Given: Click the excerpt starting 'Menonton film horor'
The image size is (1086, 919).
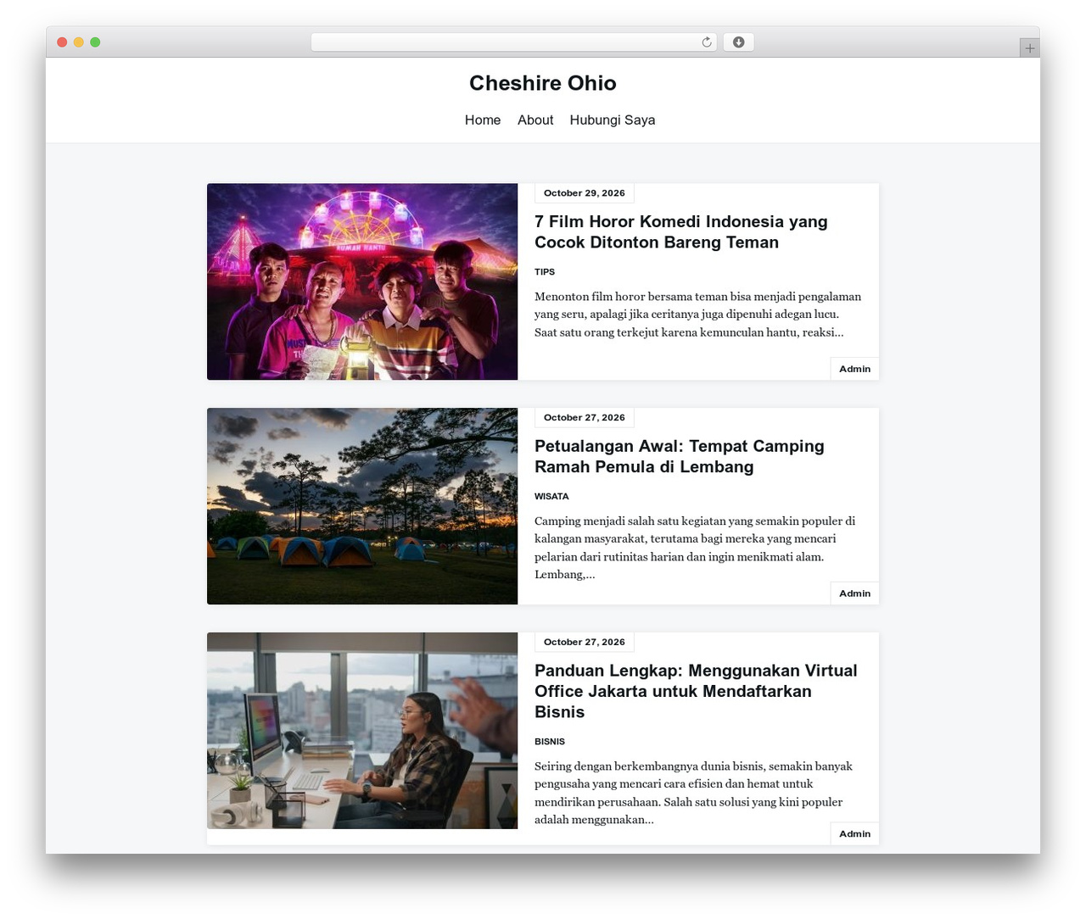Looking at the screenshot, I should [x=697, y=315].
